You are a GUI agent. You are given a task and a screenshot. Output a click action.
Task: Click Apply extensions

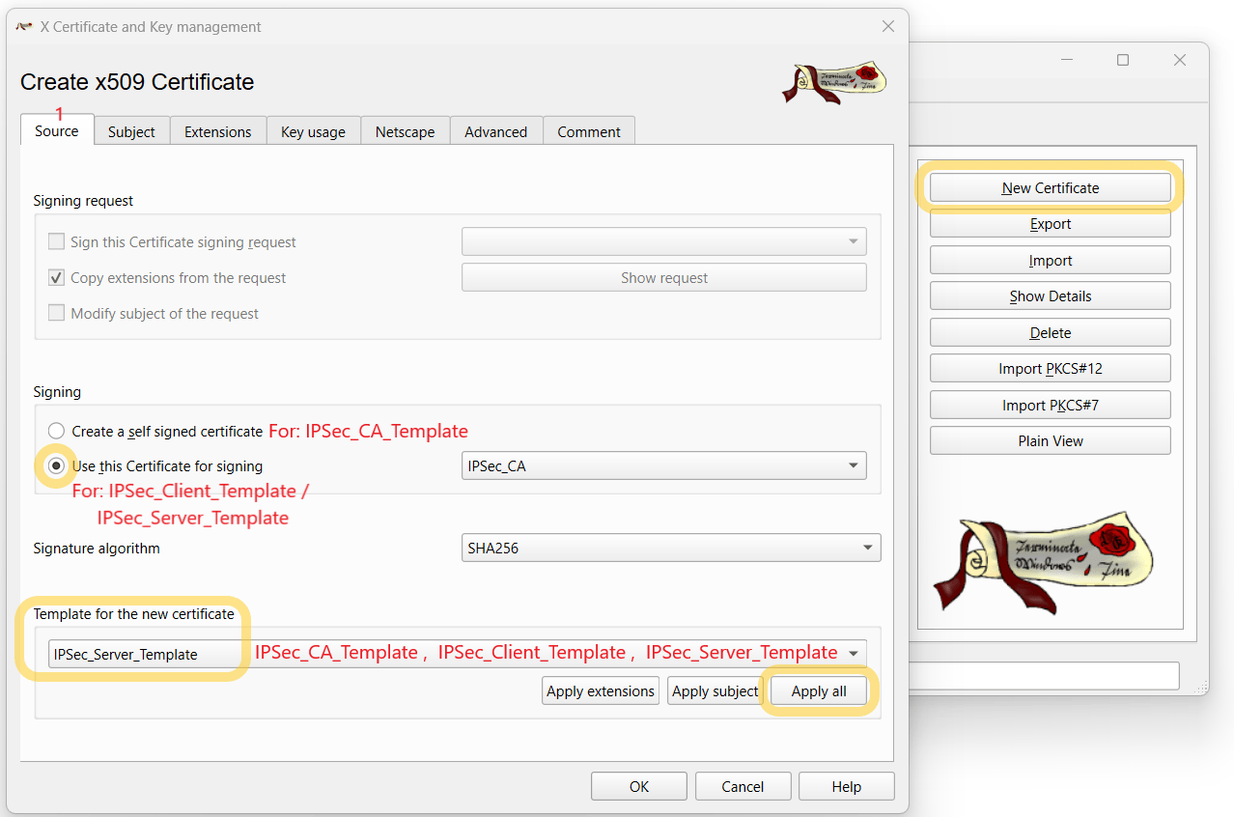click(600, 690)
